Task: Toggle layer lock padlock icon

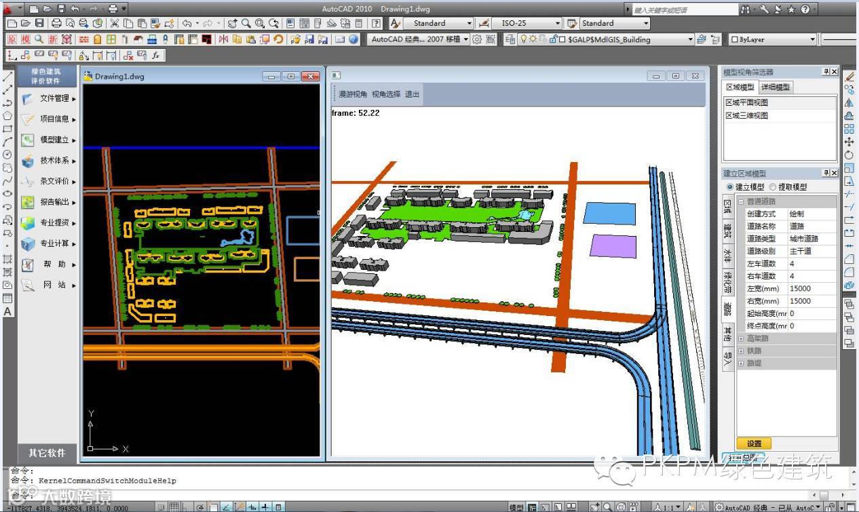Action: (553, 39)
